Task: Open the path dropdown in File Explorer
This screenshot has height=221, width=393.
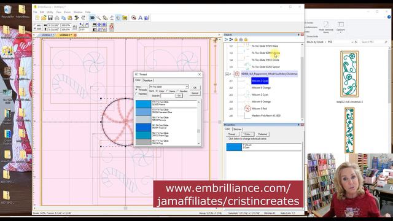Action: 352,42
